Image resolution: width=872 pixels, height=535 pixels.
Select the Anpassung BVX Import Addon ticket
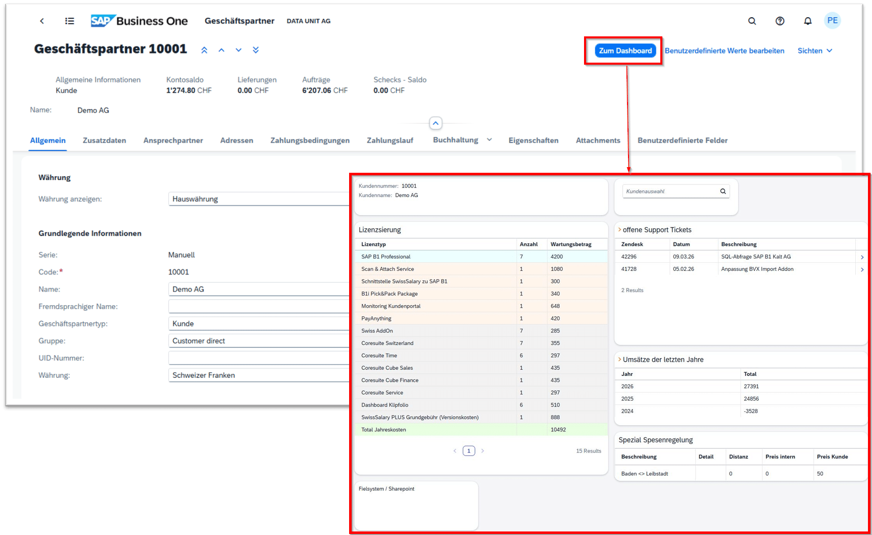(741, 269)
